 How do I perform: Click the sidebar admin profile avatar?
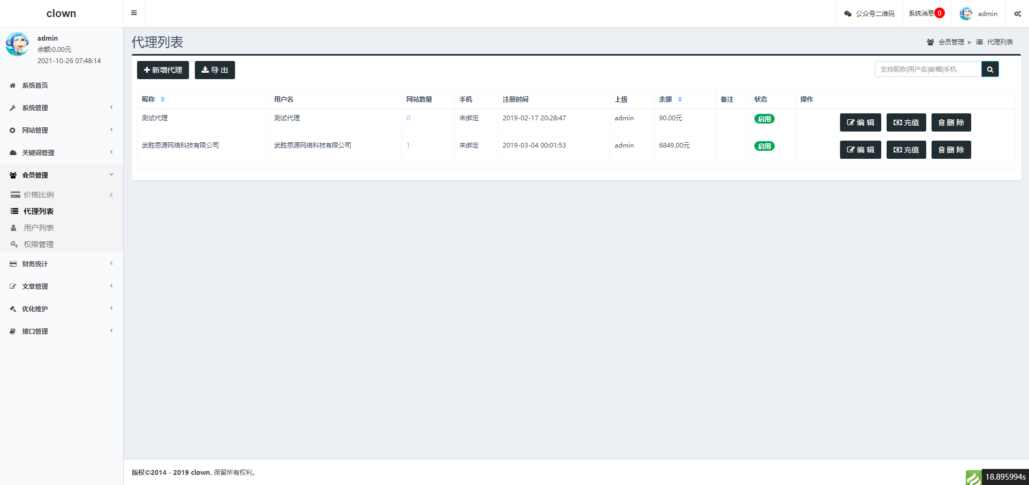tap(18, 44)
